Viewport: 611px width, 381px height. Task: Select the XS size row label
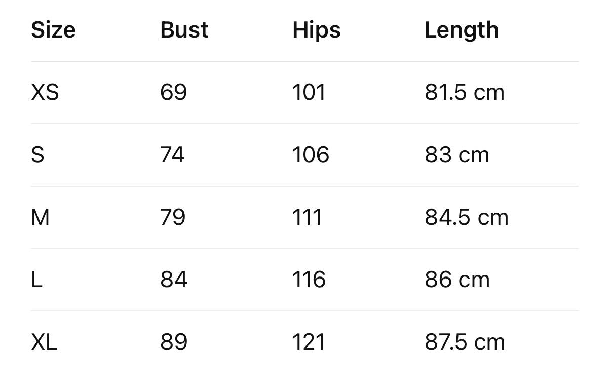pyautogui.click(x=45, y=93)
